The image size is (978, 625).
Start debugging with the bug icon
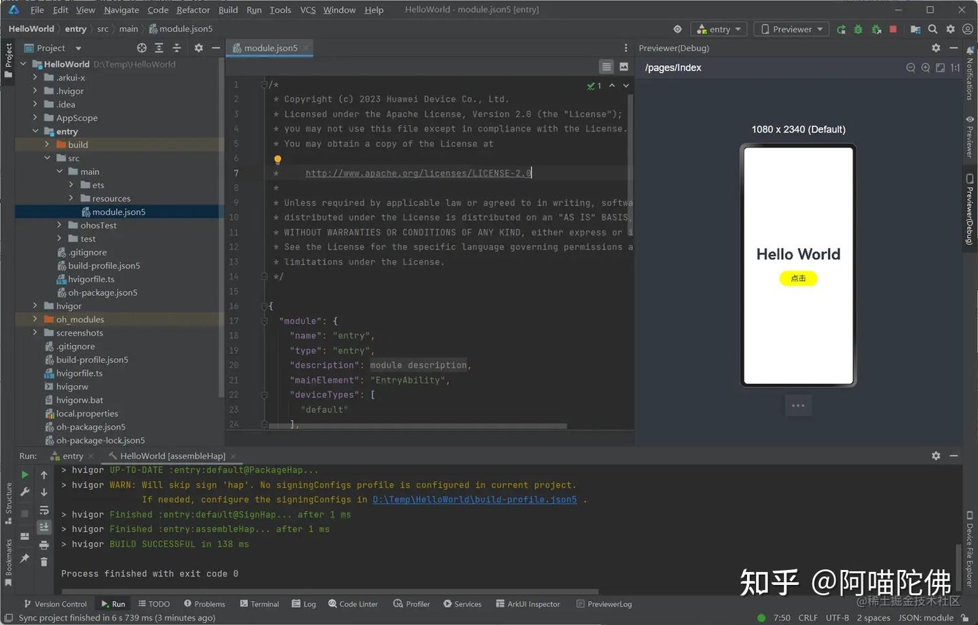[858, 29]
